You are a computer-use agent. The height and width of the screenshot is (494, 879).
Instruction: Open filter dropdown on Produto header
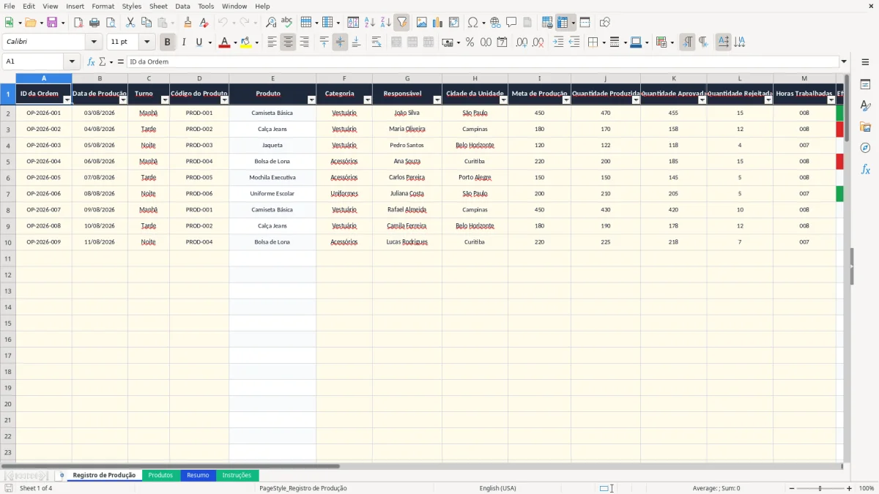click(311, 100)
